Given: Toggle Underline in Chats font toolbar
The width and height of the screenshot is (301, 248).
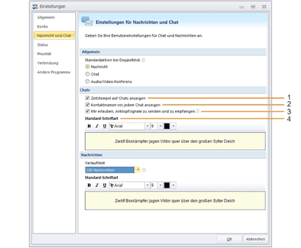Looking at the screenshot, I should [105, 126].
